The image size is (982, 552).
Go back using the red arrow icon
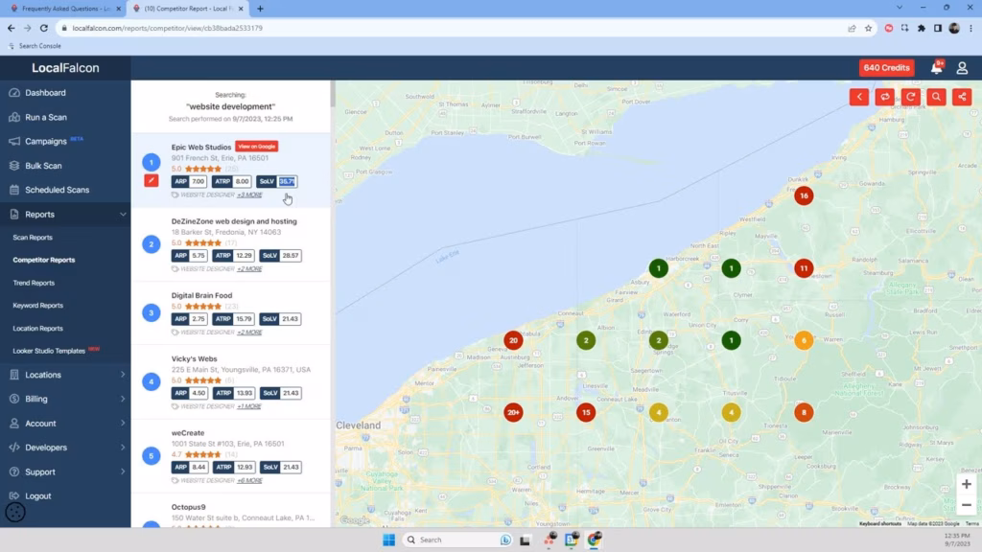859,96
